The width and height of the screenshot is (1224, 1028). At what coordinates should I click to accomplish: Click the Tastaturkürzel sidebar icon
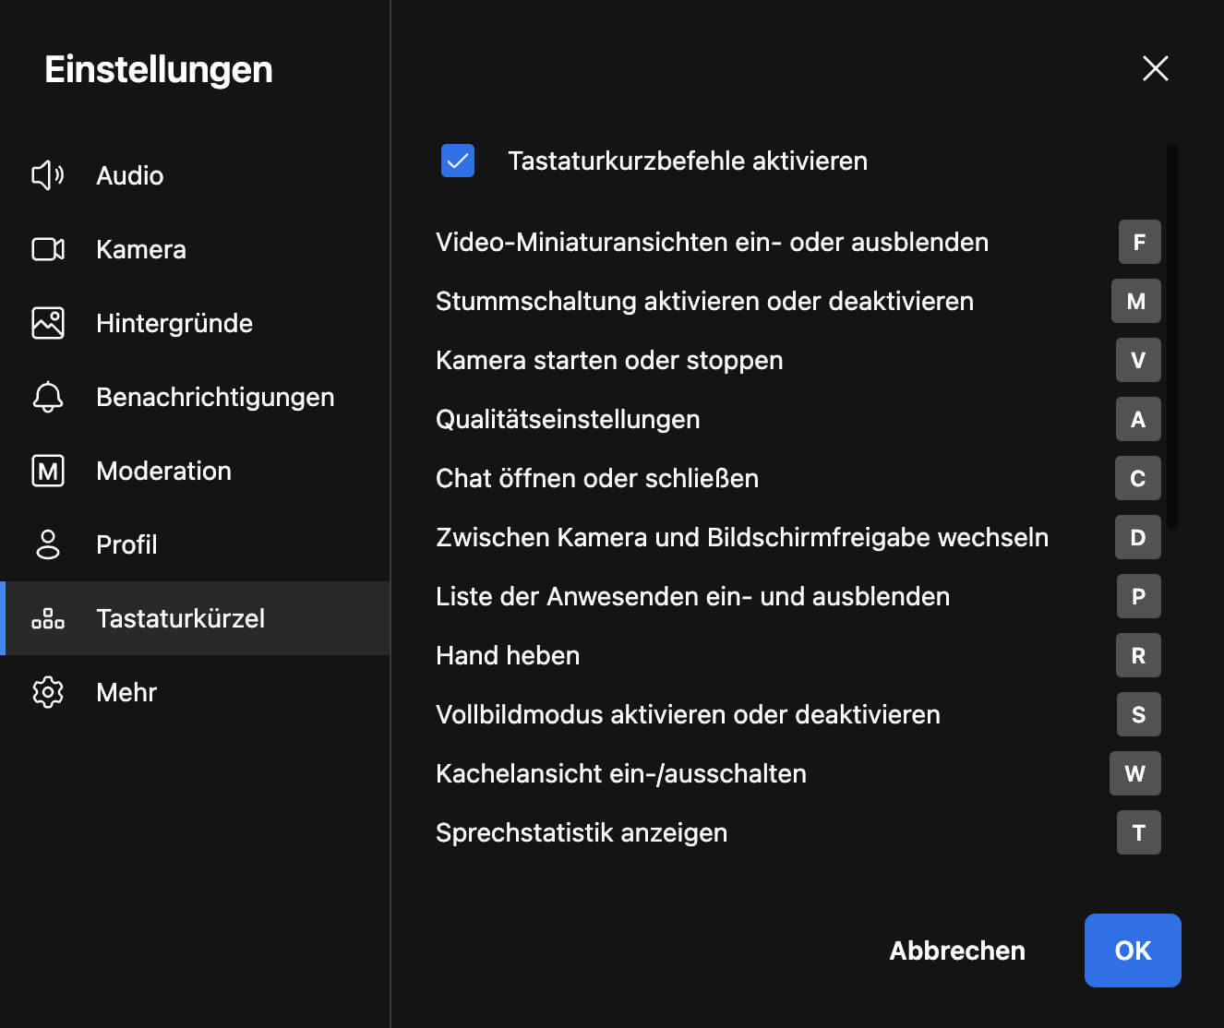(48, 618)
